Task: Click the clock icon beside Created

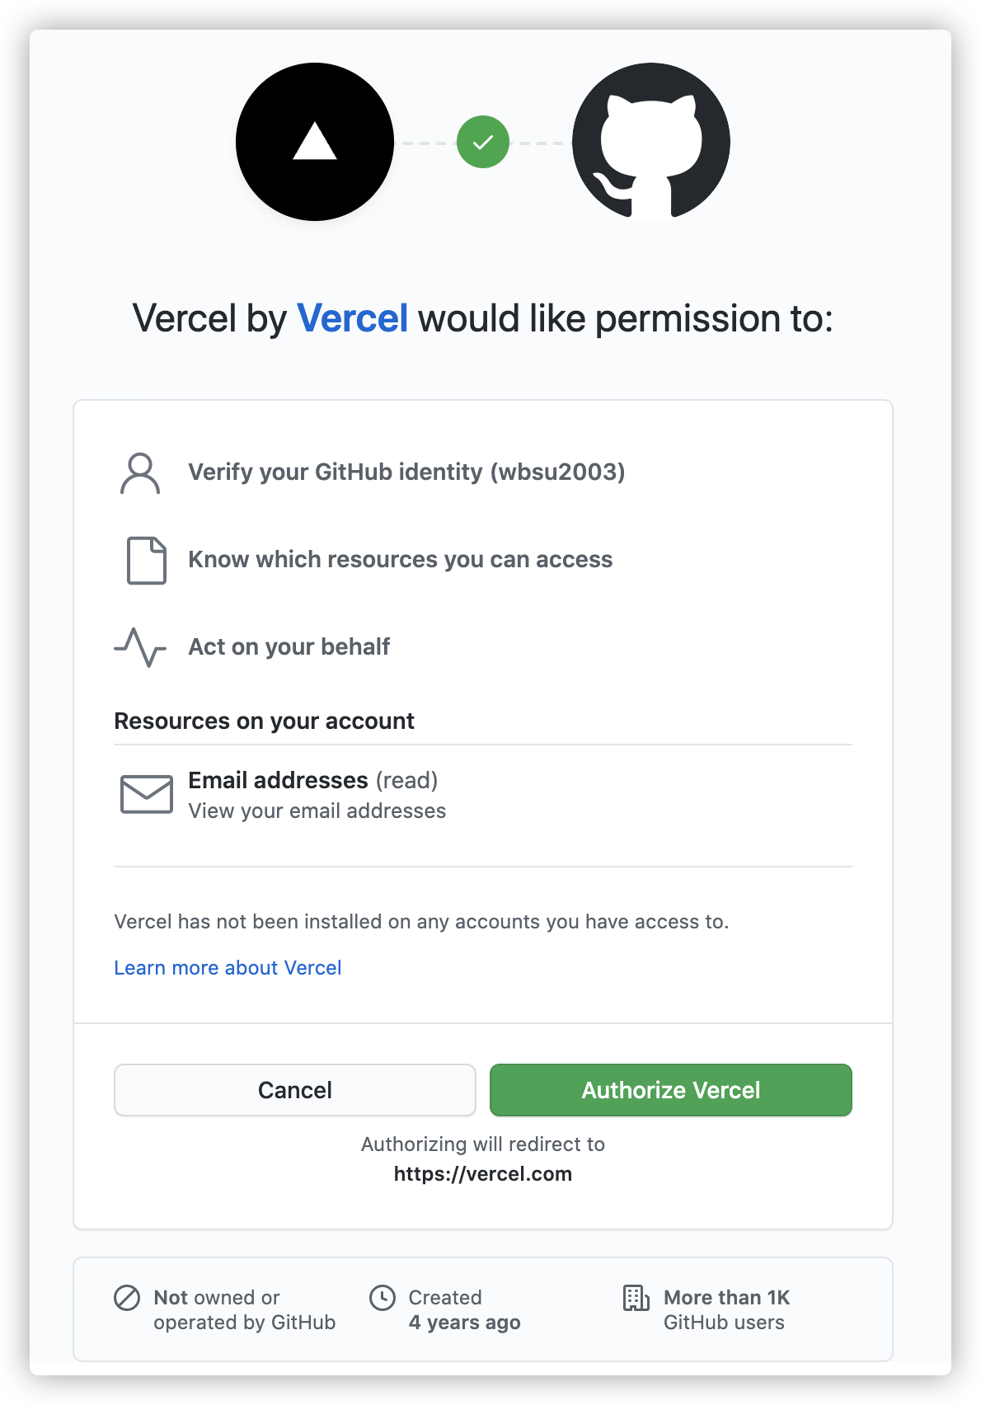Action: click(383, 1298)
